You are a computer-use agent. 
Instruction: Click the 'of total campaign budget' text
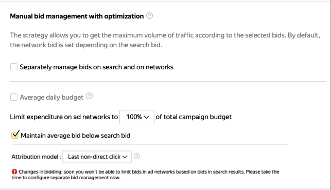[x=194, y=117]
